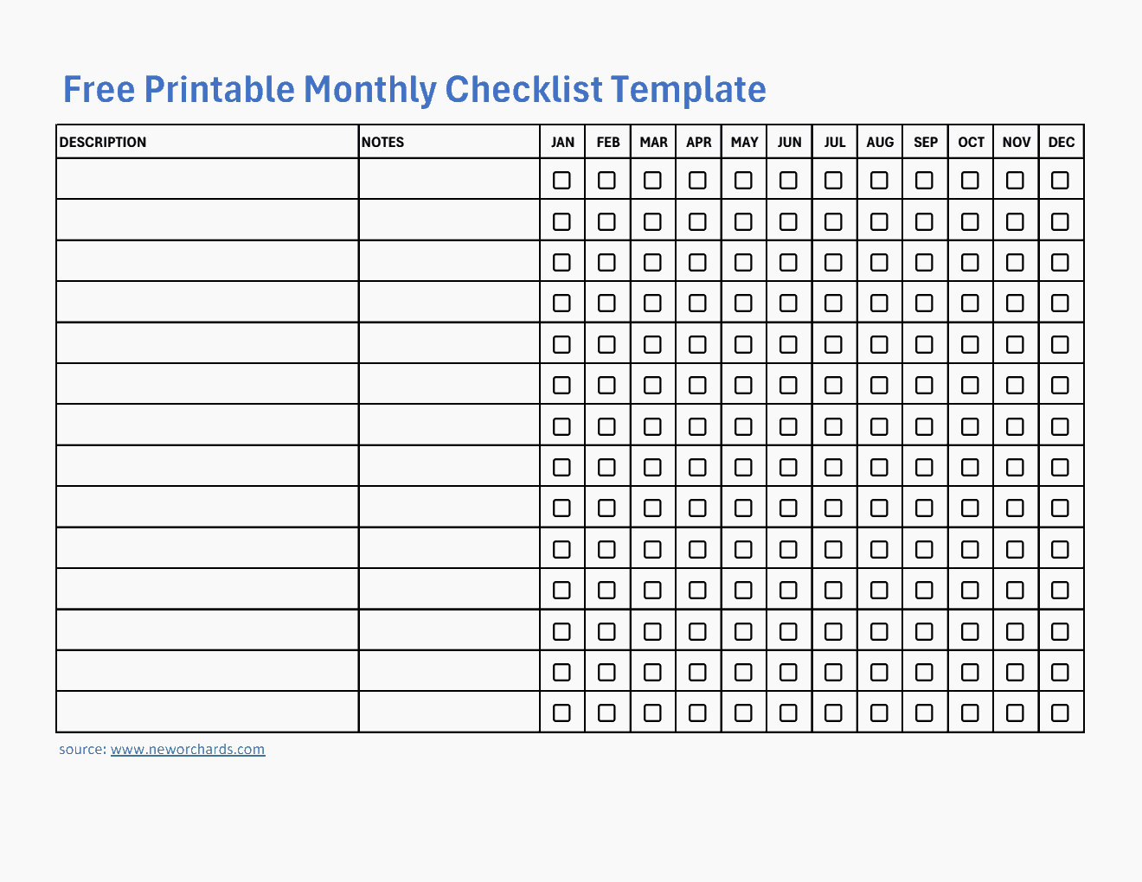Check the APR box in the last row
The width and height of the screenshot is (1142, 882).
[x=697, y=713]
